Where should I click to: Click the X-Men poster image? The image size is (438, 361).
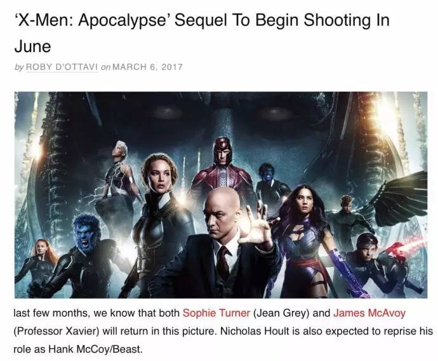pyautogui.click(x=221, y=195)
